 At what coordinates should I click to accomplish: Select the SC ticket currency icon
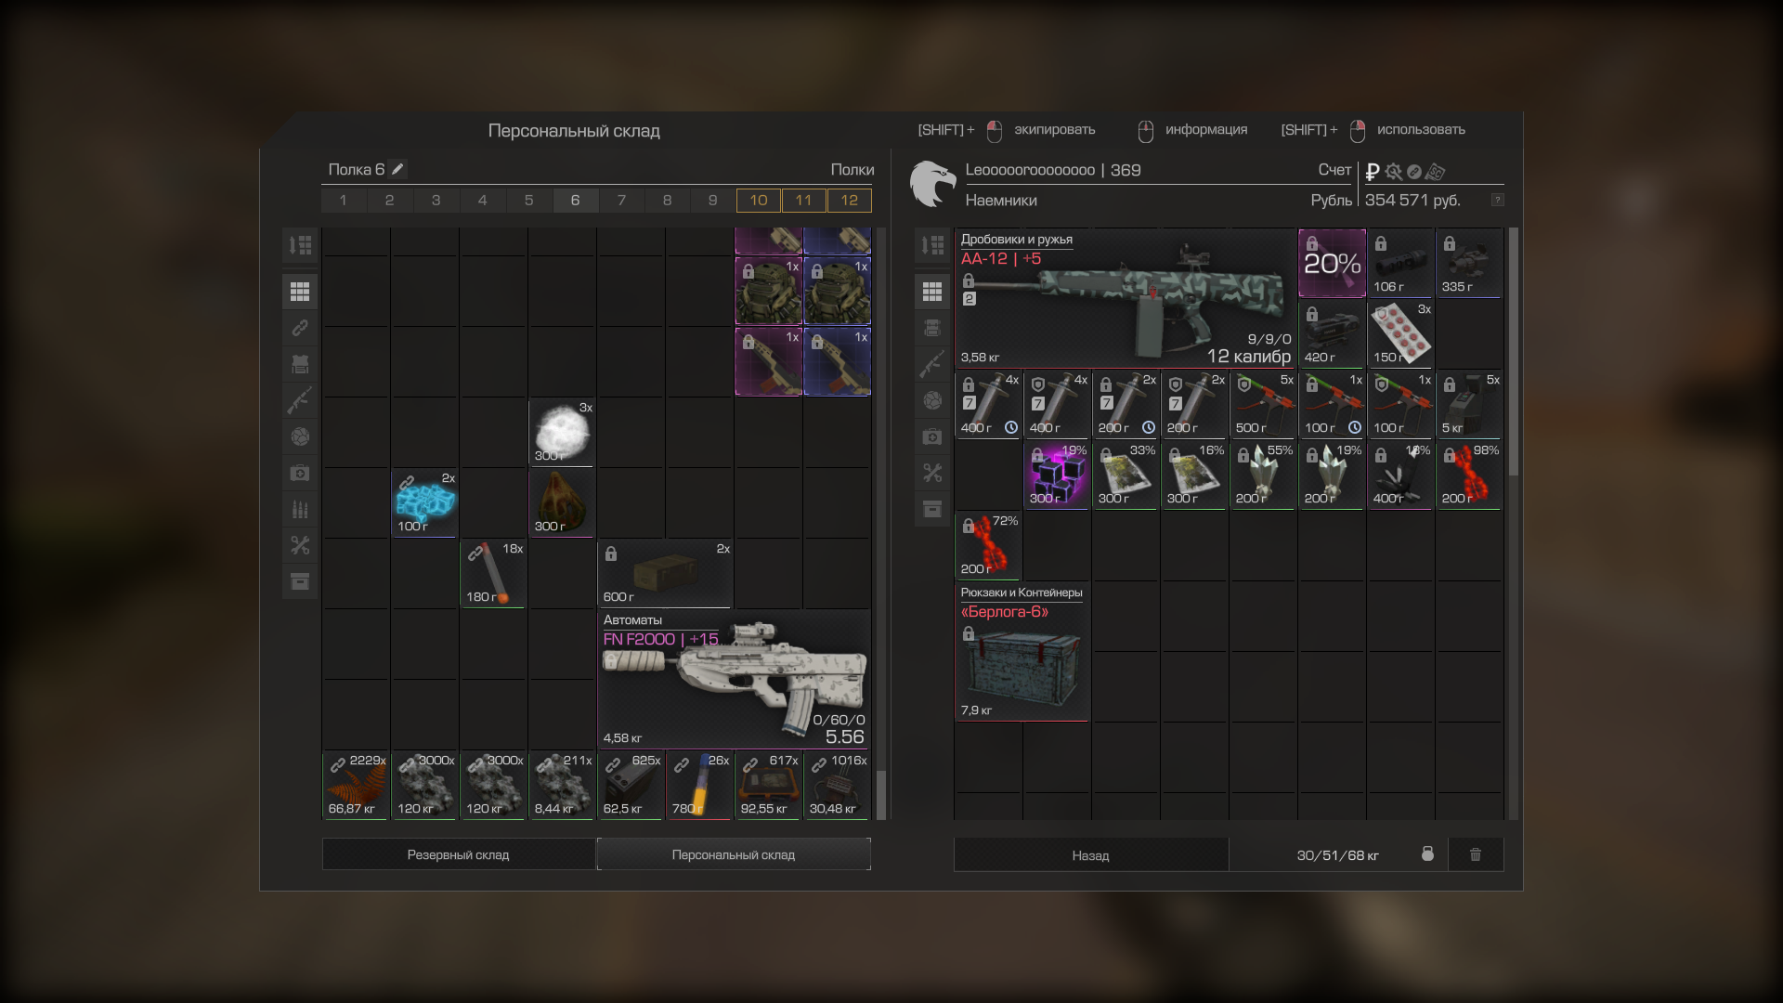[1436, 172]
